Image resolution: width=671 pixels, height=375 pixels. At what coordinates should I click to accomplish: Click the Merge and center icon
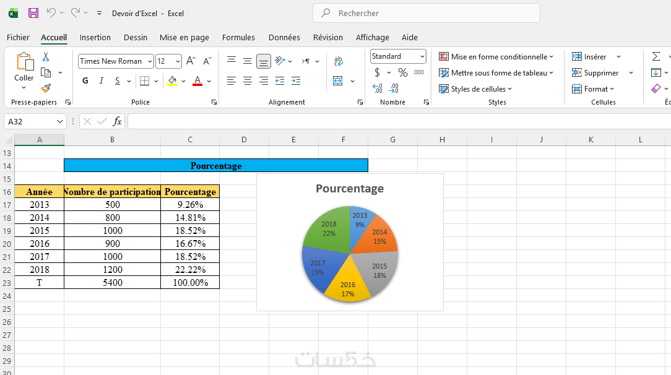[x=338, y=81]
